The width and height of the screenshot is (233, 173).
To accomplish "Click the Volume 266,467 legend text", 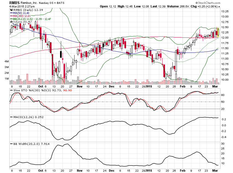I will pyautogui.click(x=22, y=22).
